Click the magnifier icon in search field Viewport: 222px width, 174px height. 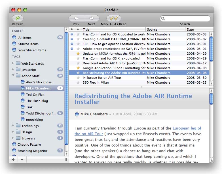click(163, 18)
